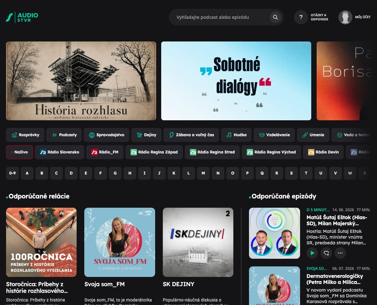Image resolution: width=377 pixels, height=305 pixels.
Task: Choose the Rádio Regina Stred station
Action: [x=212, y=152]
